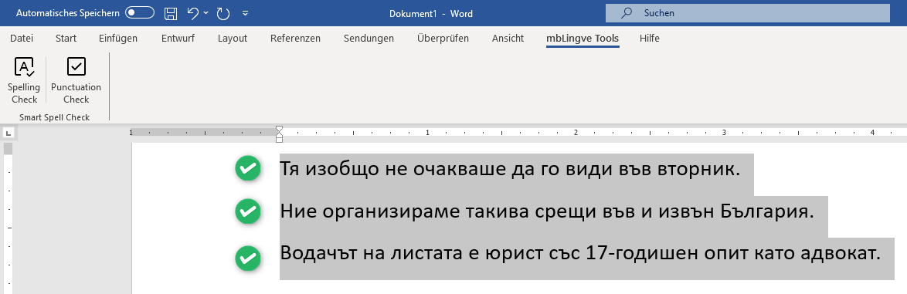Switch to the Start tab
The width and height of the screenshot is (907, 294).
pos(66,39)
